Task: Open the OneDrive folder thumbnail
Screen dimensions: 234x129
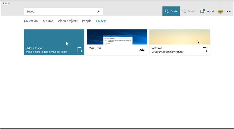Action: pos(117,37)
